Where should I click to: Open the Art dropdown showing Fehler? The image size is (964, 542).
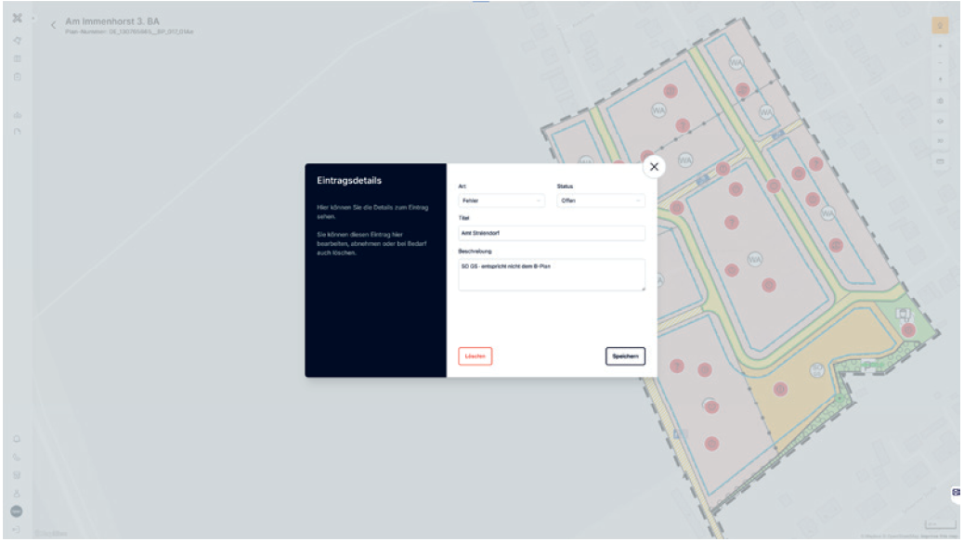pyautogui.click(x=502, y=200)
